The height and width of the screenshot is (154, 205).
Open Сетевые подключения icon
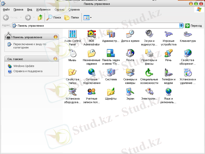pyautogui.click(x=91, y=72)
